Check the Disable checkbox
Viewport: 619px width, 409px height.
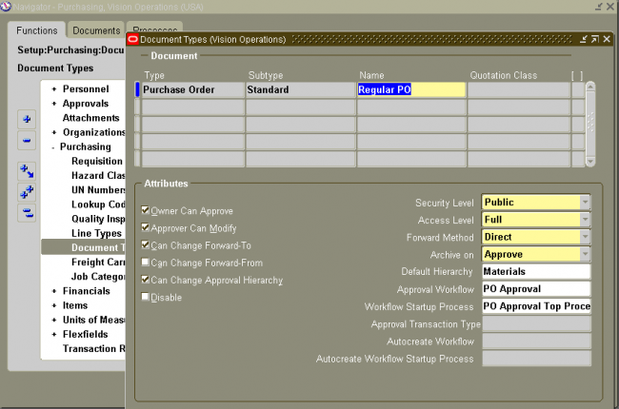pos(146,297)
